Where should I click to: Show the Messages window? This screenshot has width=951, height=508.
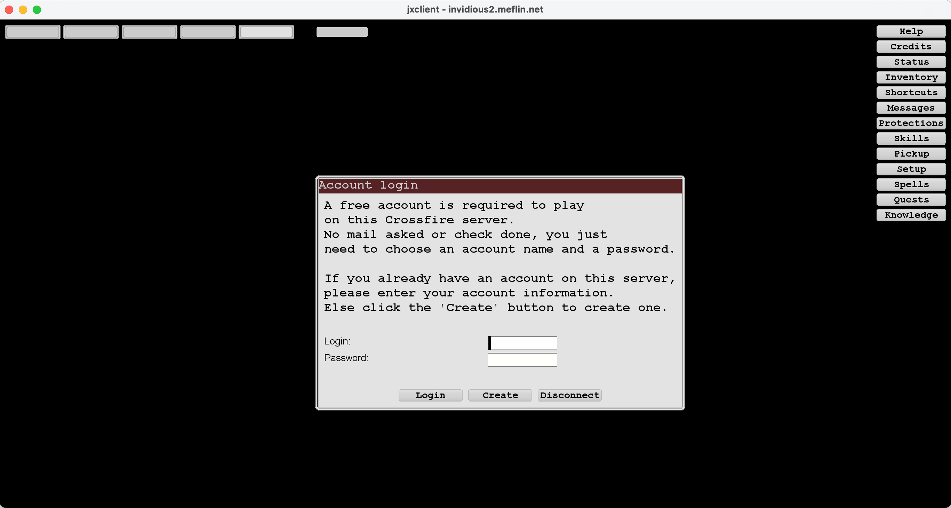pos(911,108)
